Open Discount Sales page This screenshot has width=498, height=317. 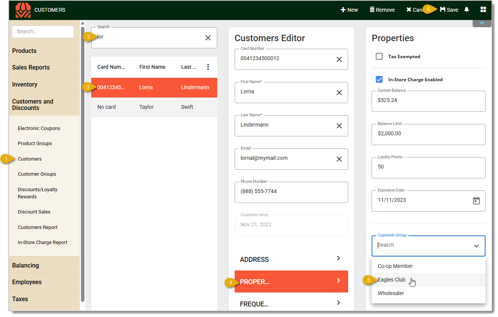click(34, 212)
